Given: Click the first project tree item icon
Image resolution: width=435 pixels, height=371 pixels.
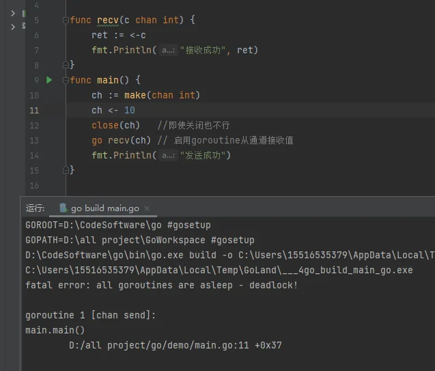Looking at the screenshot, I should point(25,13).
